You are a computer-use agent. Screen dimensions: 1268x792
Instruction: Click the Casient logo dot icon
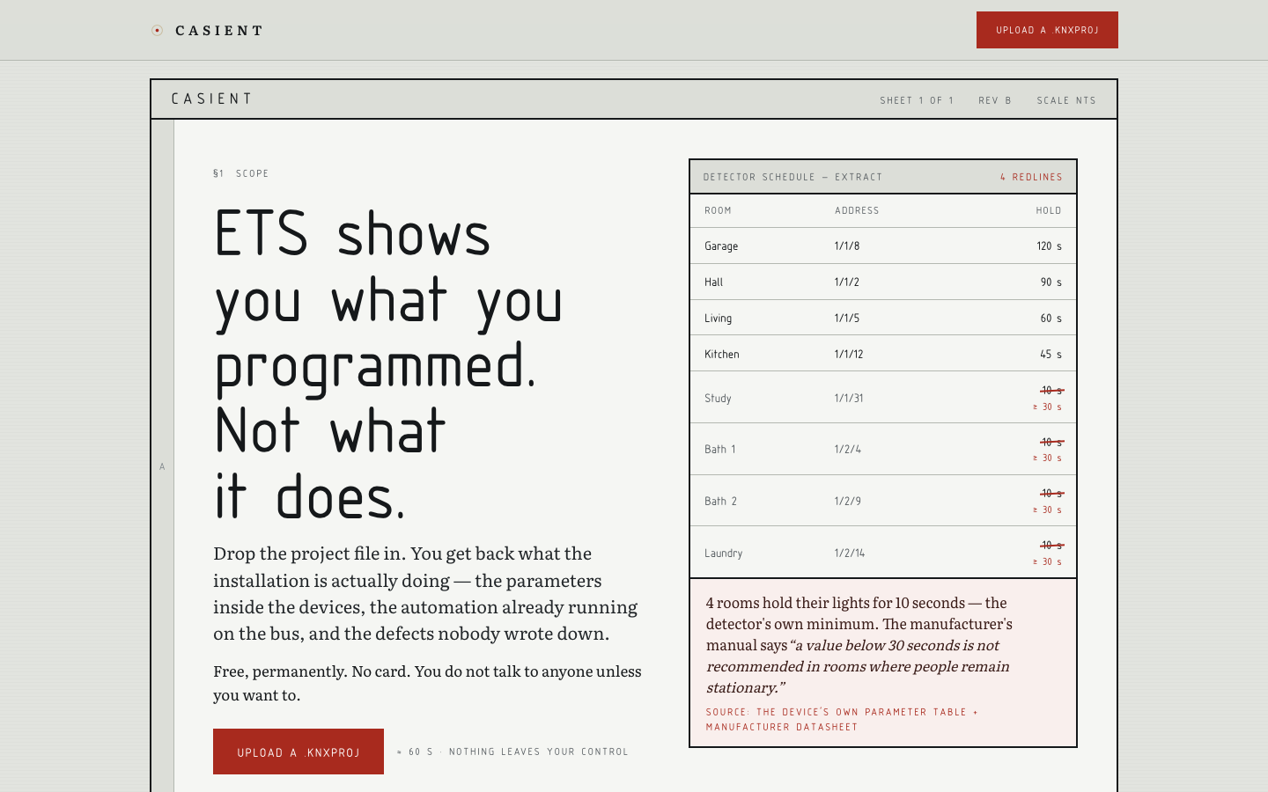pyautogui.click(x=157, y=31)
